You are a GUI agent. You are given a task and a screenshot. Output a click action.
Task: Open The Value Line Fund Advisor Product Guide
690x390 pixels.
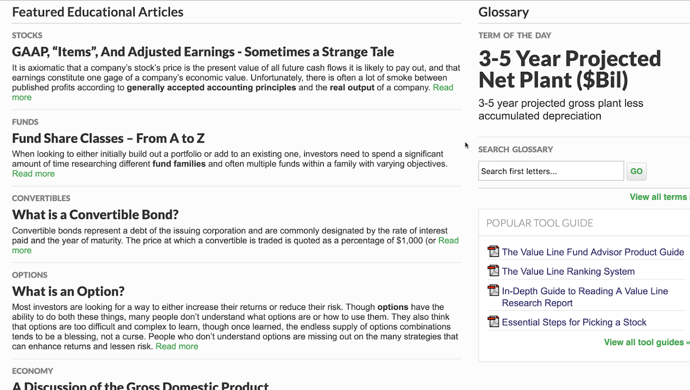point(593,252)
